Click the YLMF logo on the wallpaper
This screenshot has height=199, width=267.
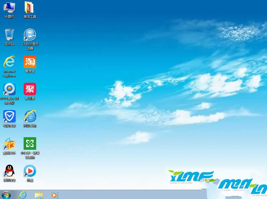click(191, 176)
